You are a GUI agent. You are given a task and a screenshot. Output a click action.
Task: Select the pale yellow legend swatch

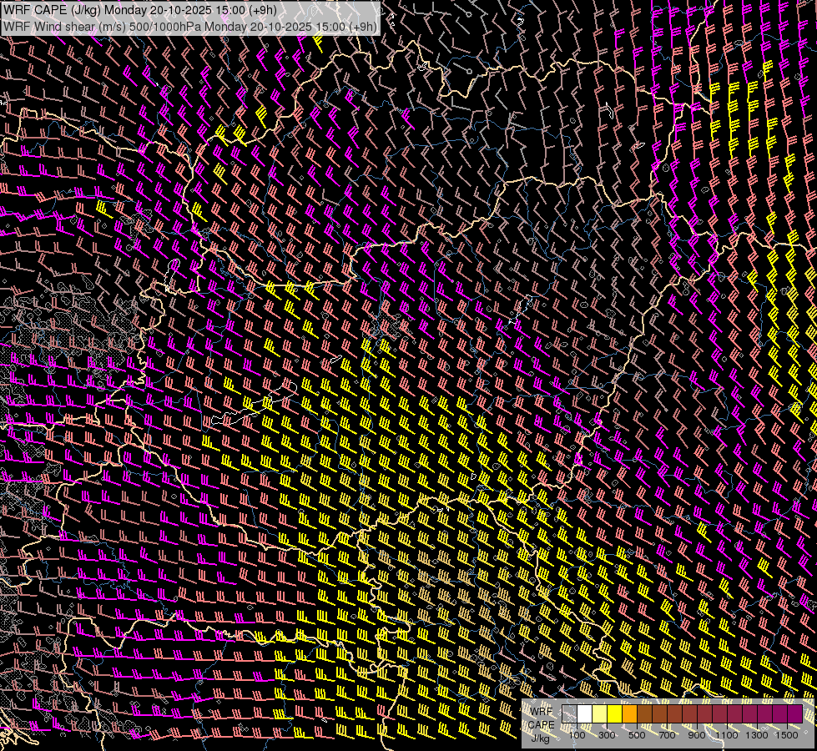(x=599, y=714)
